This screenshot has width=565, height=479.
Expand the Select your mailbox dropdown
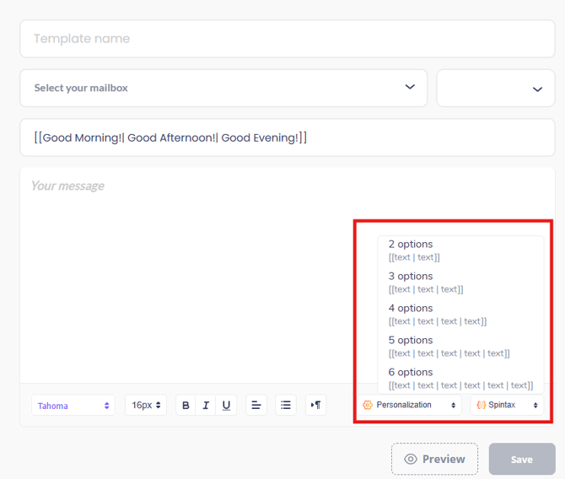click(223, 88)
